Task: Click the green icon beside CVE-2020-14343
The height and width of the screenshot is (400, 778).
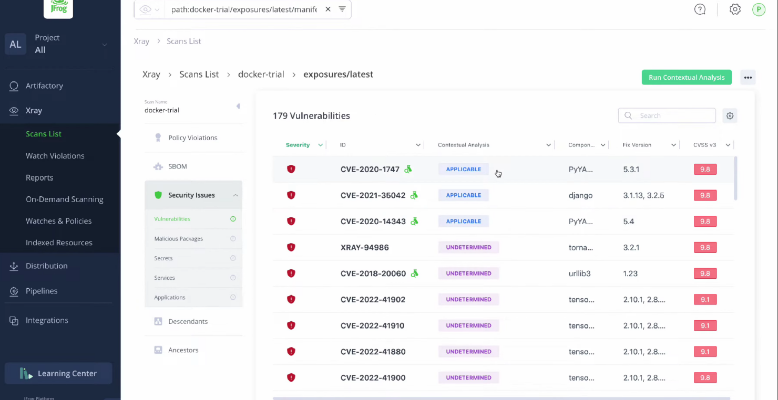Action: (x=414, y=221)
